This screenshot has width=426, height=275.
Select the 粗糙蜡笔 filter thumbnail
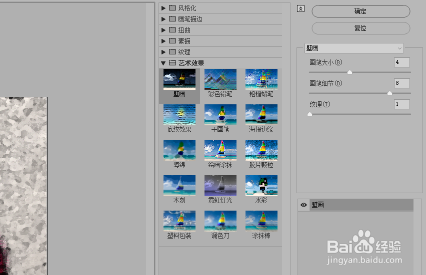click(261, 79)
